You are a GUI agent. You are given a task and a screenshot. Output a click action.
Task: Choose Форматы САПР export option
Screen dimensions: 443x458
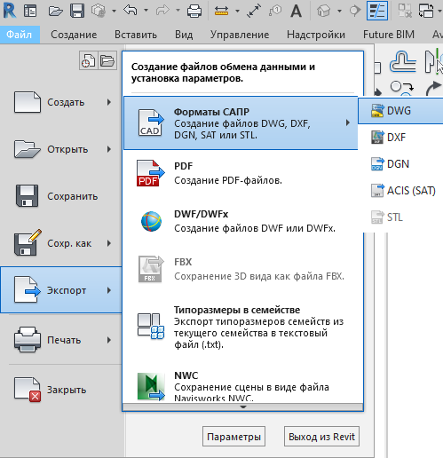(x=241, y=122)
